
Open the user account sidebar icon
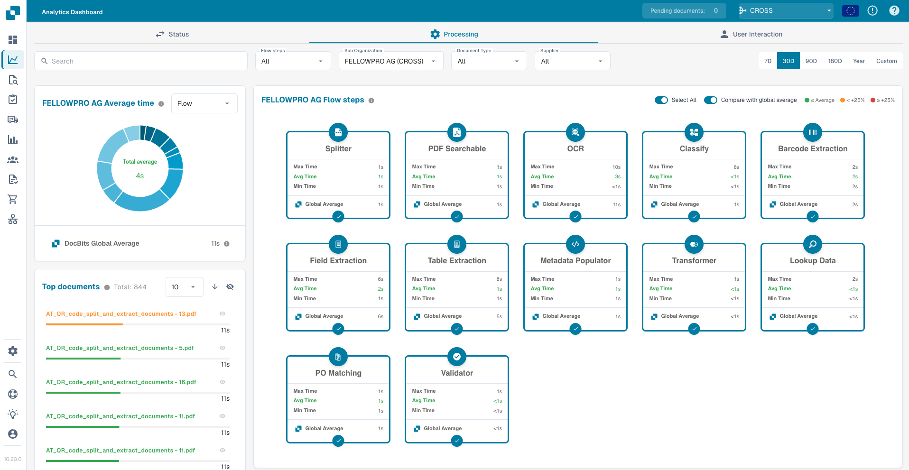click(13, 434)
